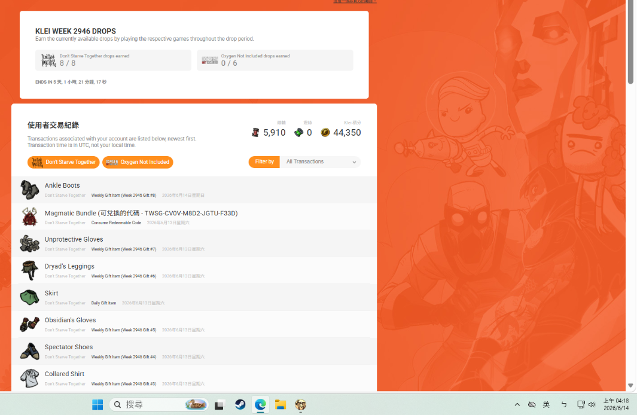637x415 pixels.
Task: Open Steam from the taskbar
Action: [x=240, y=404]
